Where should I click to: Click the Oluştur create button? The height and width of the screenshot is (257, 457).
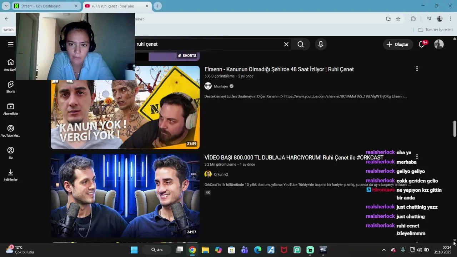398,44
